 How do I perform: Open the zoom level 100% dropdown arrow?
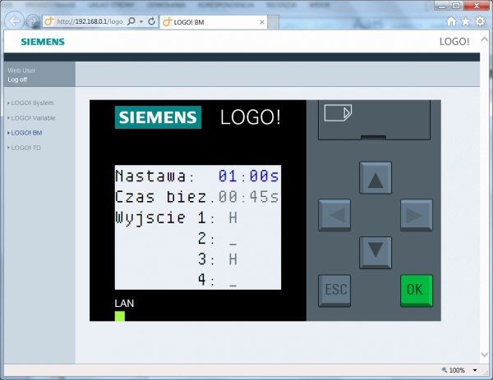point(475,370)
